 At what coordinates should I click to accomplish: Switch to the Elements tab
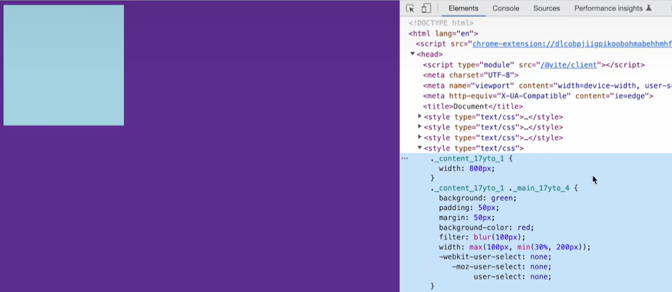(x=463, y=8)
